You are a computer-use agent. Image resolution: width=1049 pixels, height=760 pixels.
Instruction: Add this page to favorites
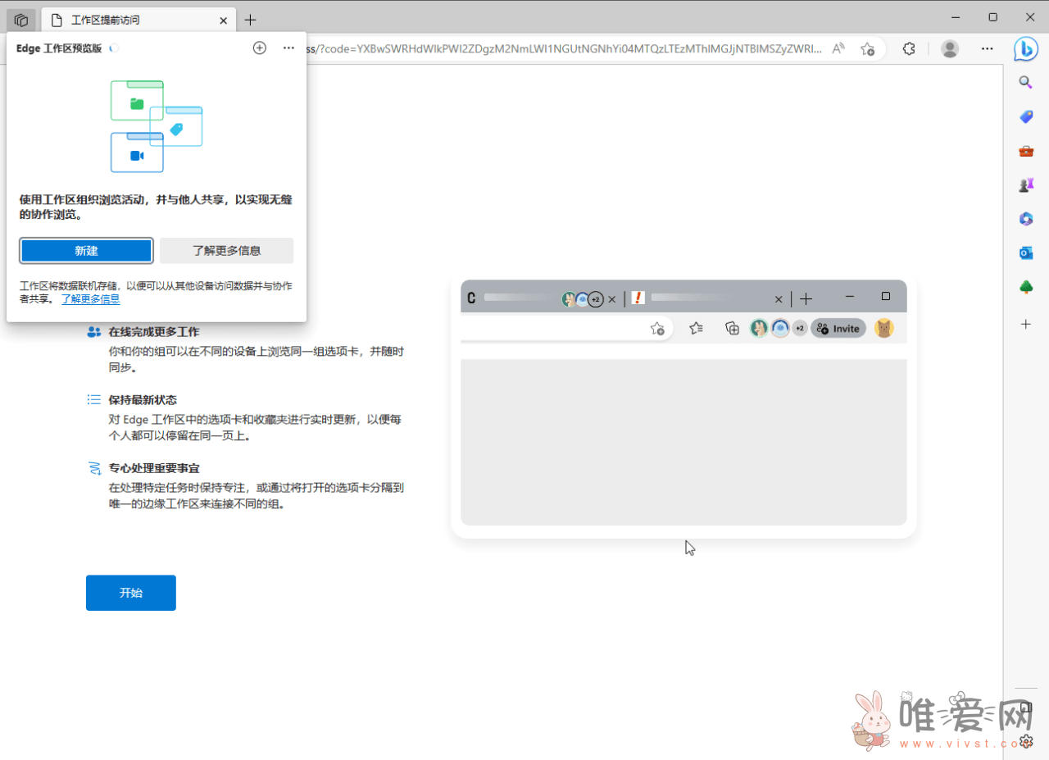[868, 49]
